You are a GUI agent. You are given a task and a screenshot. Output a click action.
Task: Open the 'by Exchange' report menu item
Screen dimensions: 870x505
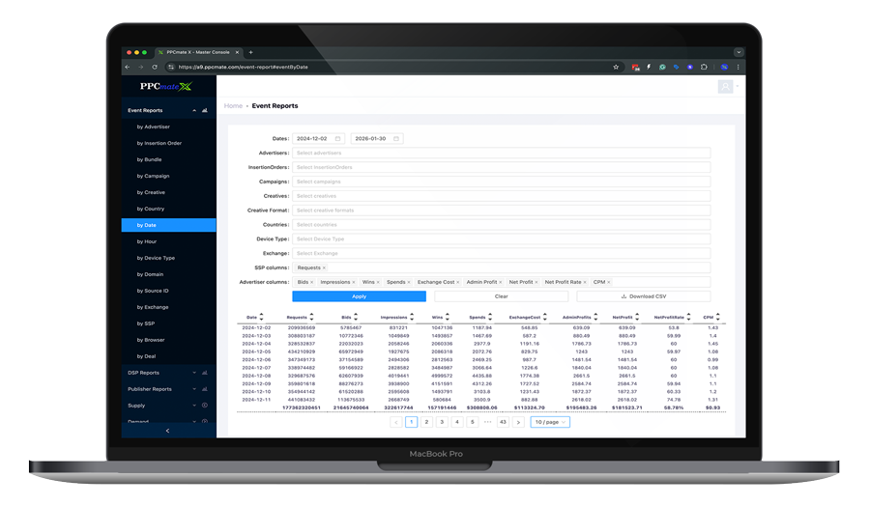[153, 307]
